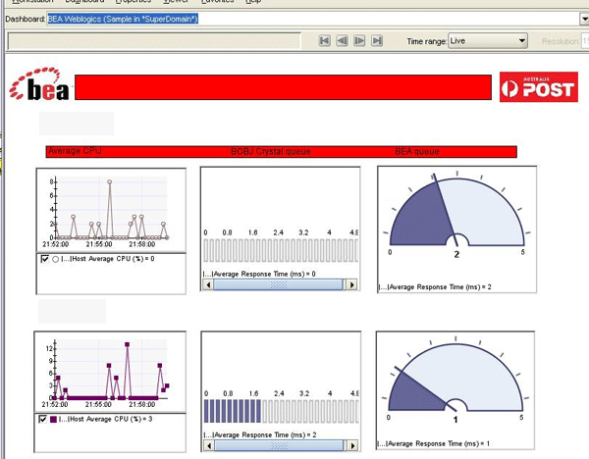The image size is (589, 459).
Task: Click 'Average Response Time (ms) = 1' gauge text
Action: pos(434,443)
